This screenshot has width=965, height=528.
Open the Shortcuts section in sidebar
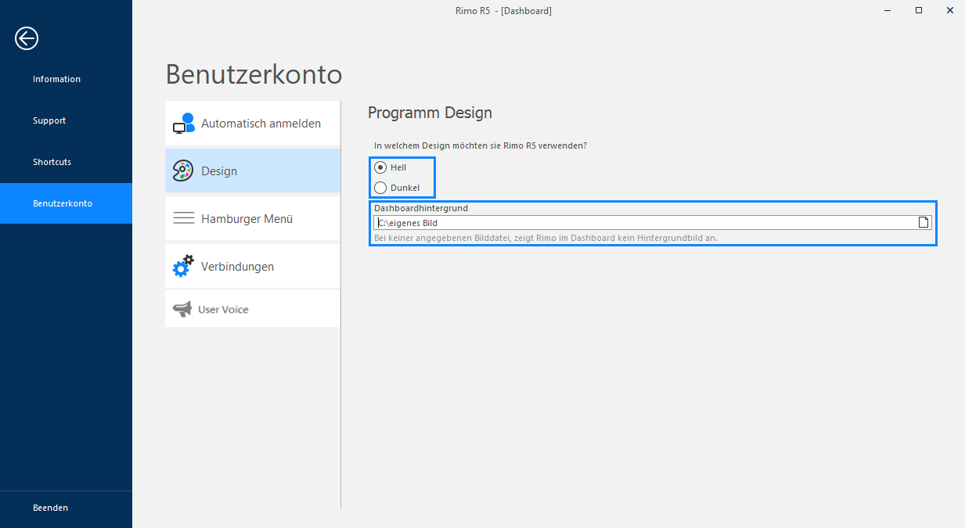point(66,162)
